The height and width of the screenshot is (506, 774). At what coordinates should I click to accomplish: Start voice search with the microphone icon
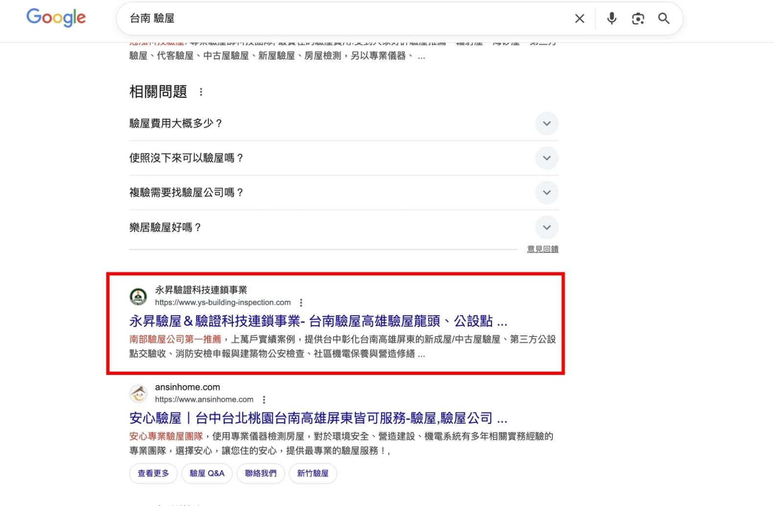click(612, 19)
